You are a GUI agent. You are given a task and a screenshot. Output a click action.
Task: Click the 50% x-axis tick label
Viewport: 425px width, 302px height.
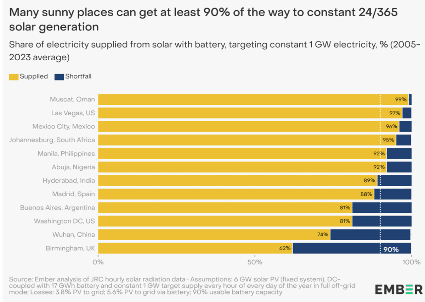click(255, 263)
